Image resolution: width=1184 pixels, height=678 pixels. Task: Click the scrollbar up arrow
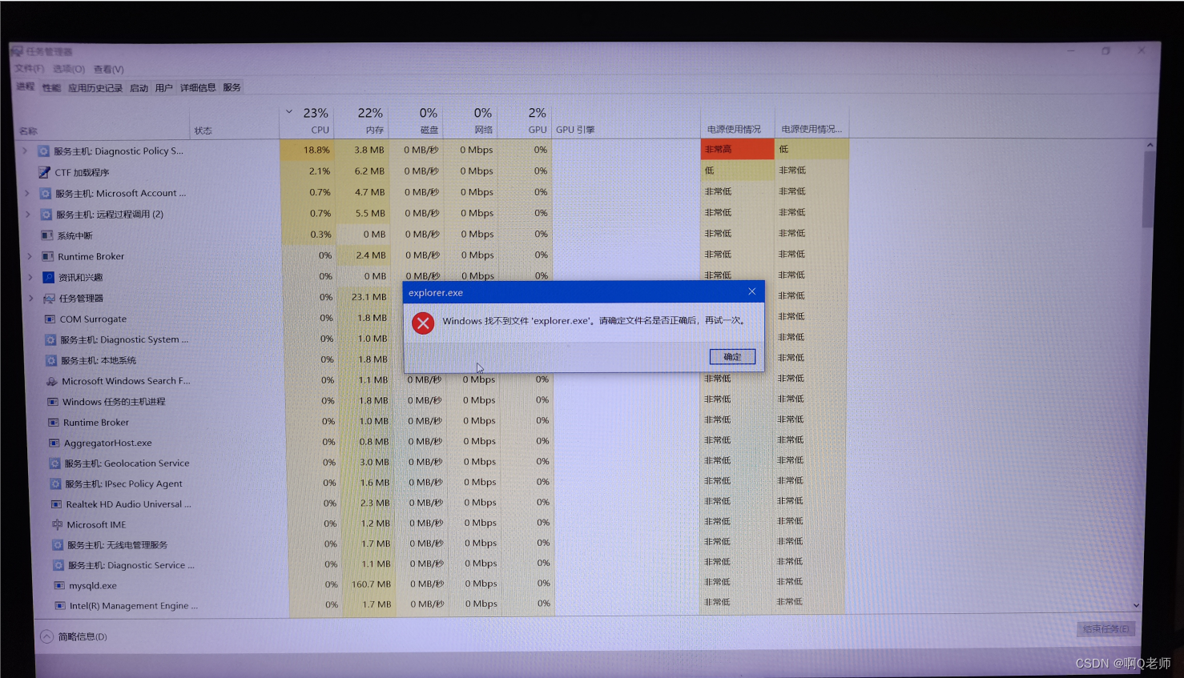(1150, 146)
